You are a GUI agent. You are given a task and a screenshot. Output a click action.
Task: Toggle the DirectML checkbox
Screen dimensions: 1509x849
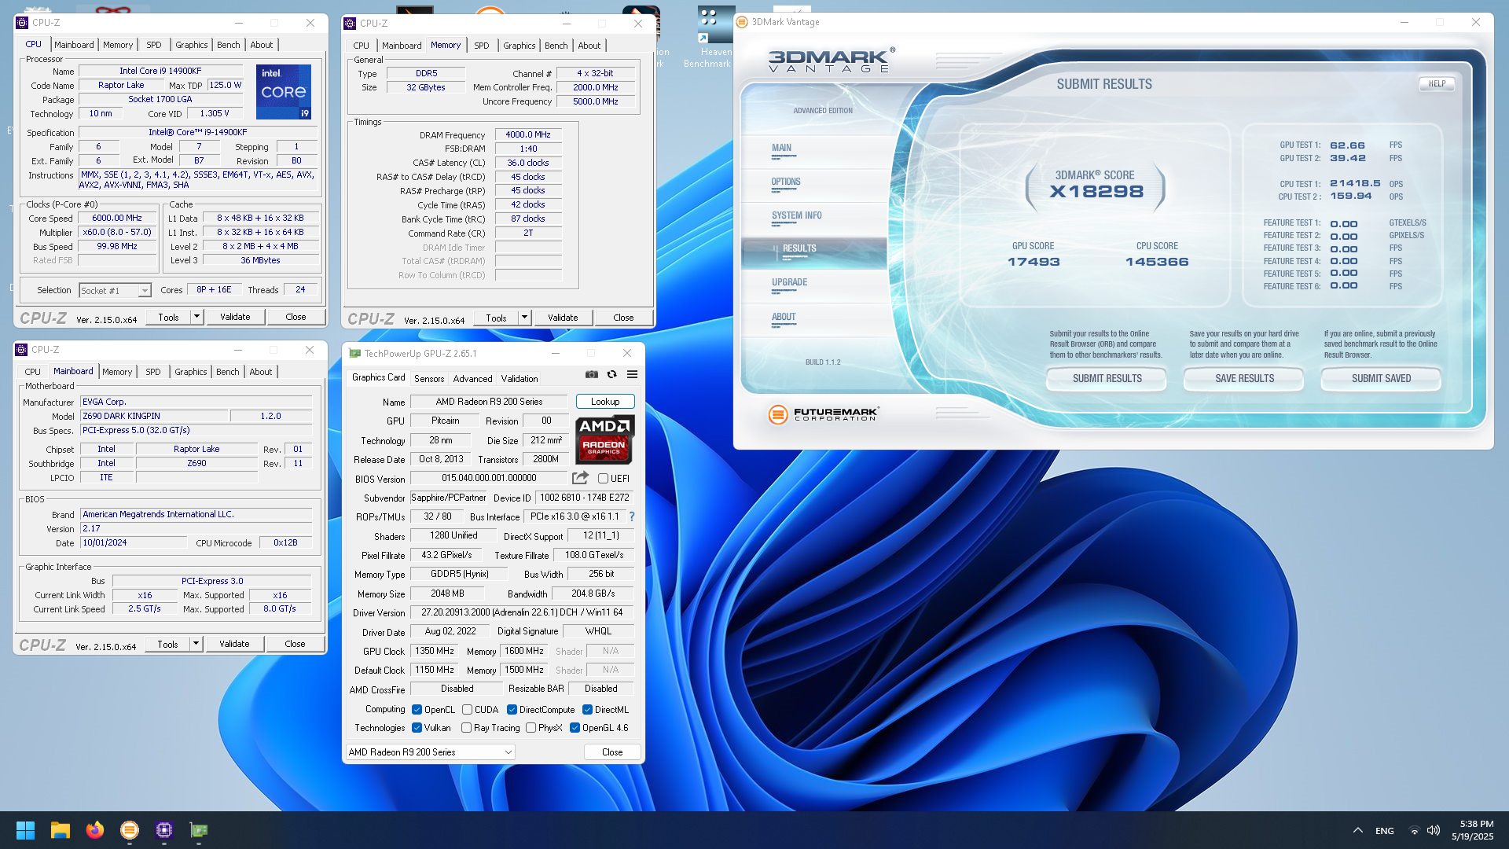(x=587, y=709)
